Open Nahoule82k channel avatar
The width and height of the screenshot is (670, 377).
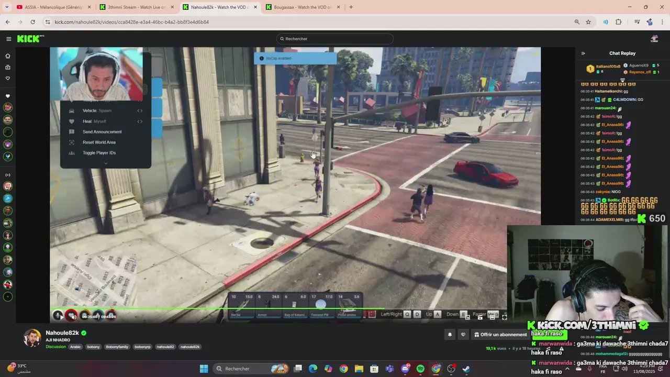pos(32,338)
